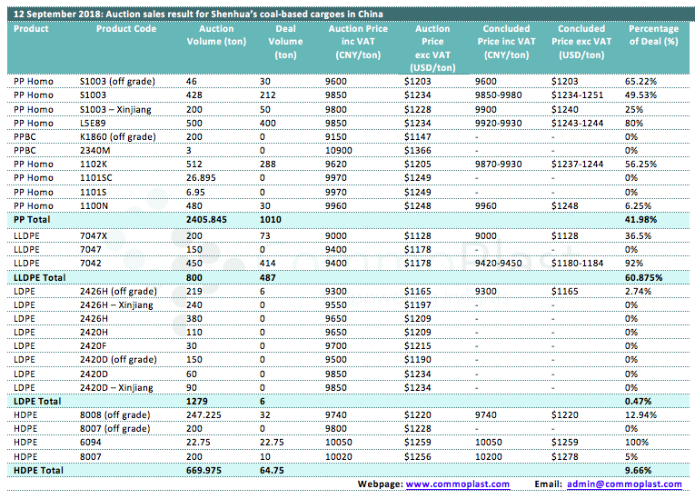Select the percentage '100%' for HDPE 6094
The width and height of the screenshot is (695, 499).
click(637, 443)
